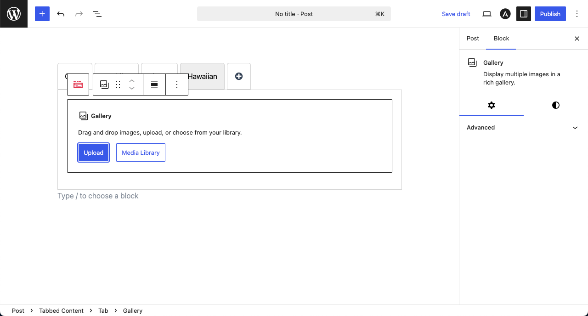Open the document overview panel
This screenshot has width=588, height=316.
point(97,14)
